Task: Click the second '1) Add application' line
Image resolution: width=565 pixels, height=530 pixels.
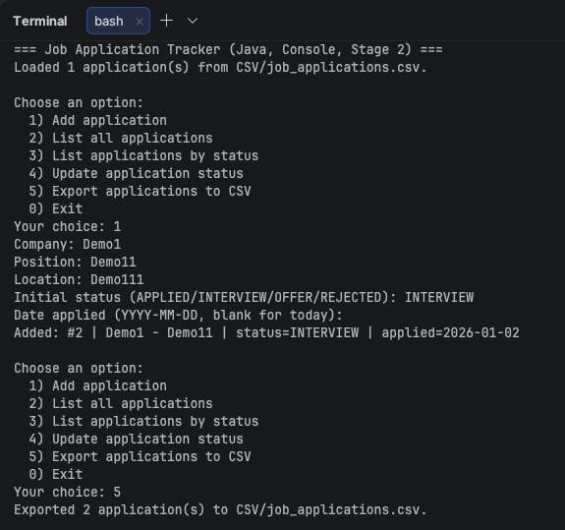Action: tap(97, 385)
